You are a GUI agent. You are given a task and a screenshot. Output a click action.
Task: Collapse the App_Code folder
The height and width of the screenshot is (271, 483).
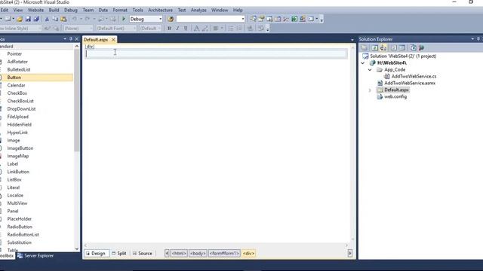tap(370, 70)
